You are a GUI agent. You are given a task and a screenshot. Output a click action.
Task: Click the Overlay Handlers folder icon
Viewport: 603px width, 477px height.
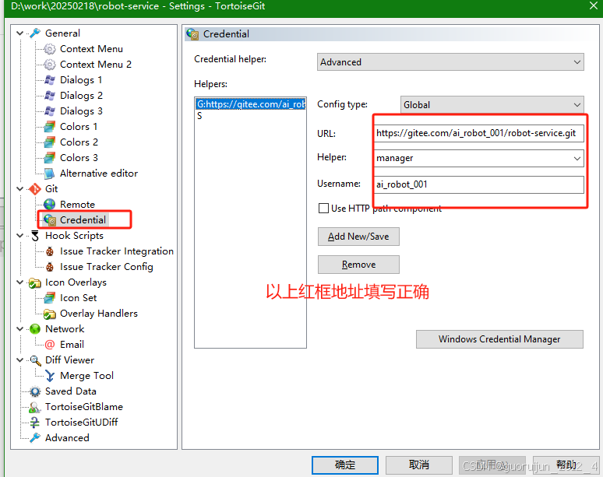[50, 314]
